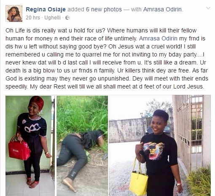Click Amrasa Odirin in the post header
Viewport: 215px width, 196px height.
163,9
